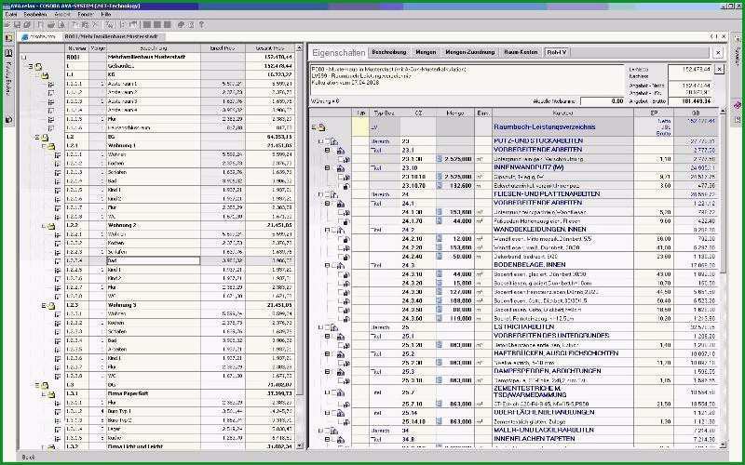Toggle checkbox of position 23.1.30
Viewport: 745px width, 465px height.
[341, 159]
